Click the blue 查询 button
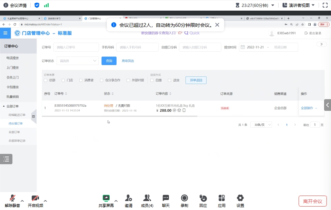 109,61
